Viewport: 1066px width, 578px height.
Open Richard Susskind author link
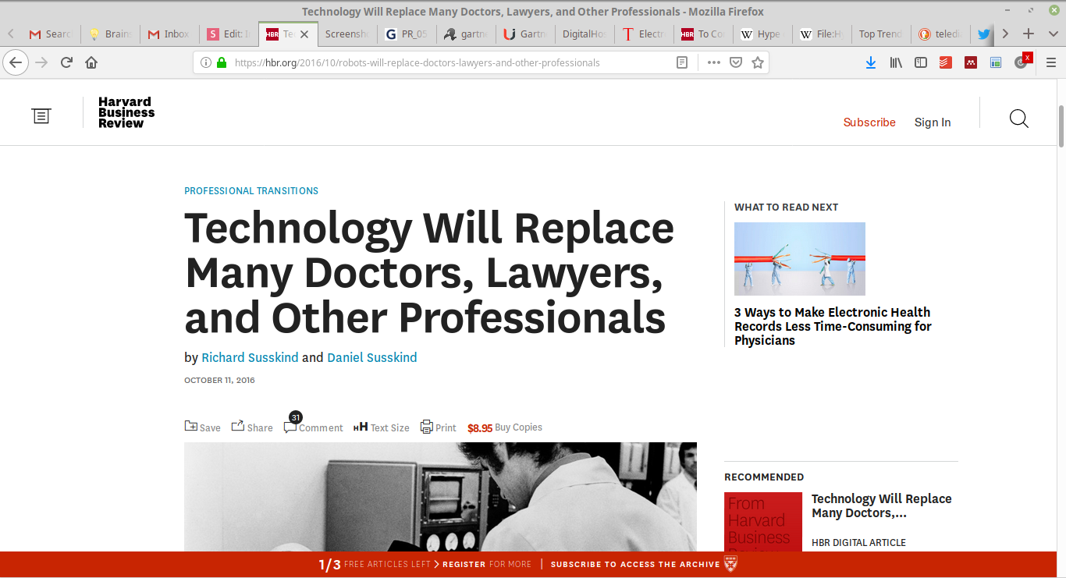(x=250, y=357)
